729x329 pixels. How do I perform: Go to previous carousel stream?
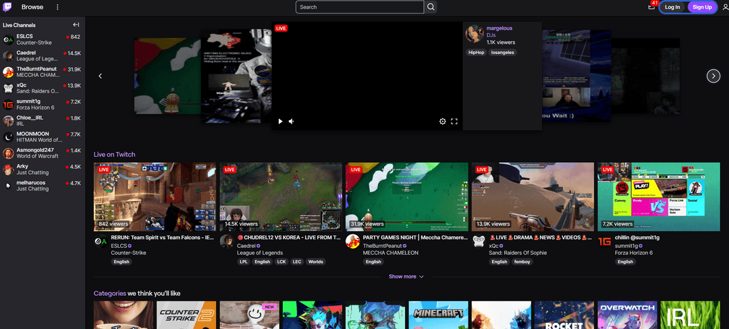(x=100, y=76)
